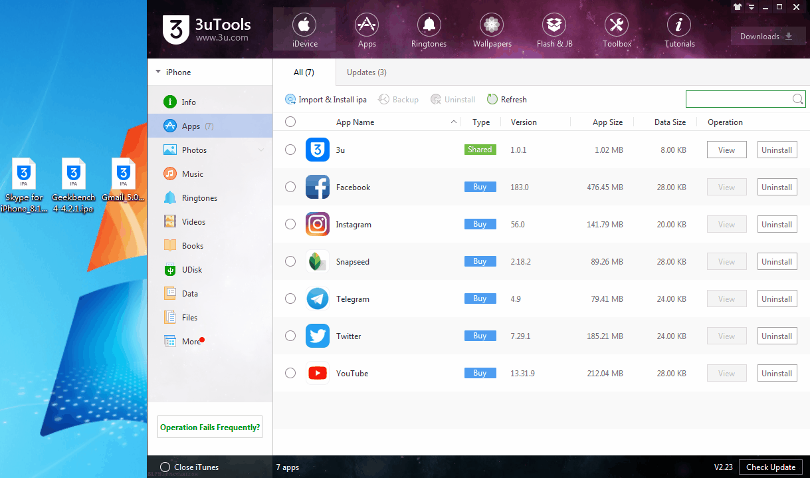The width and height of the screenshot is (810, 478).
Task: Toggle the select-all apps radio
Action: [290, 122]
